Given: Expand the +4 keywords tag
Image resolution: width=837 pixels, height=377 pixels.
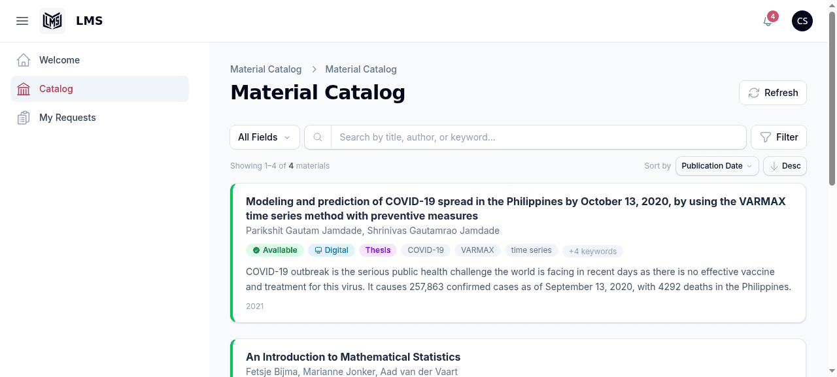Looking at the screenshot, I should click(592, 251).
